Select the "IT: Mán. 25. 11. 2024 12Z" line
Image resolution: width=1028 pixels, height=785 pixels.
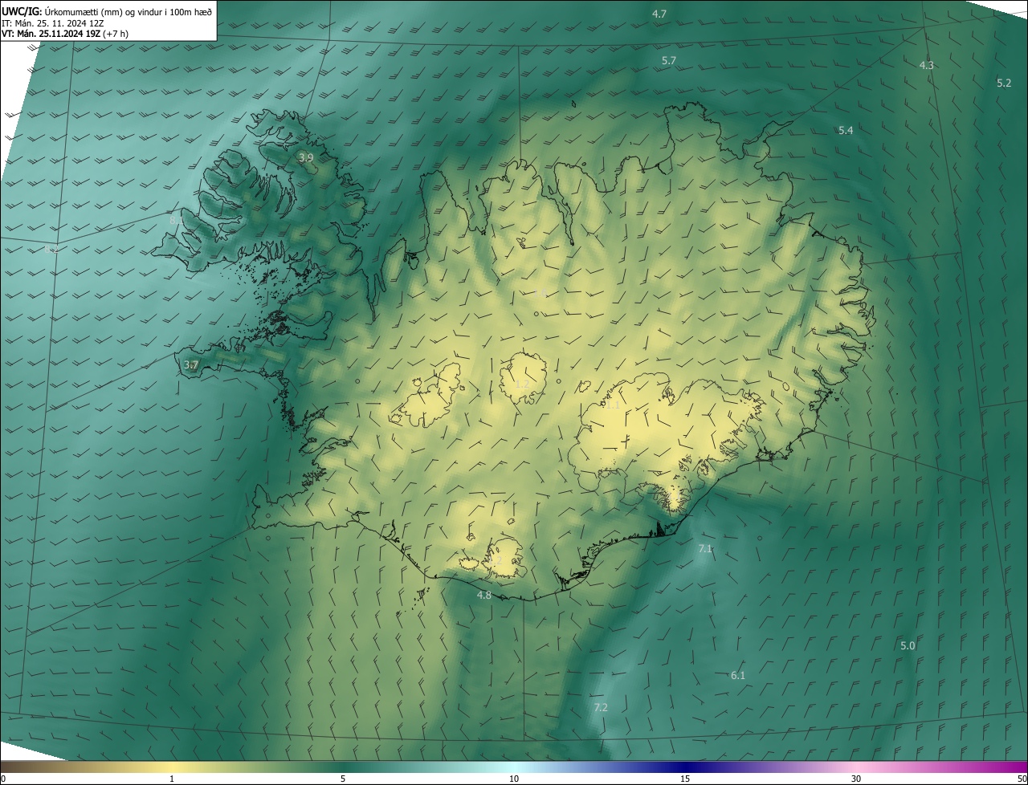point(52,23)
